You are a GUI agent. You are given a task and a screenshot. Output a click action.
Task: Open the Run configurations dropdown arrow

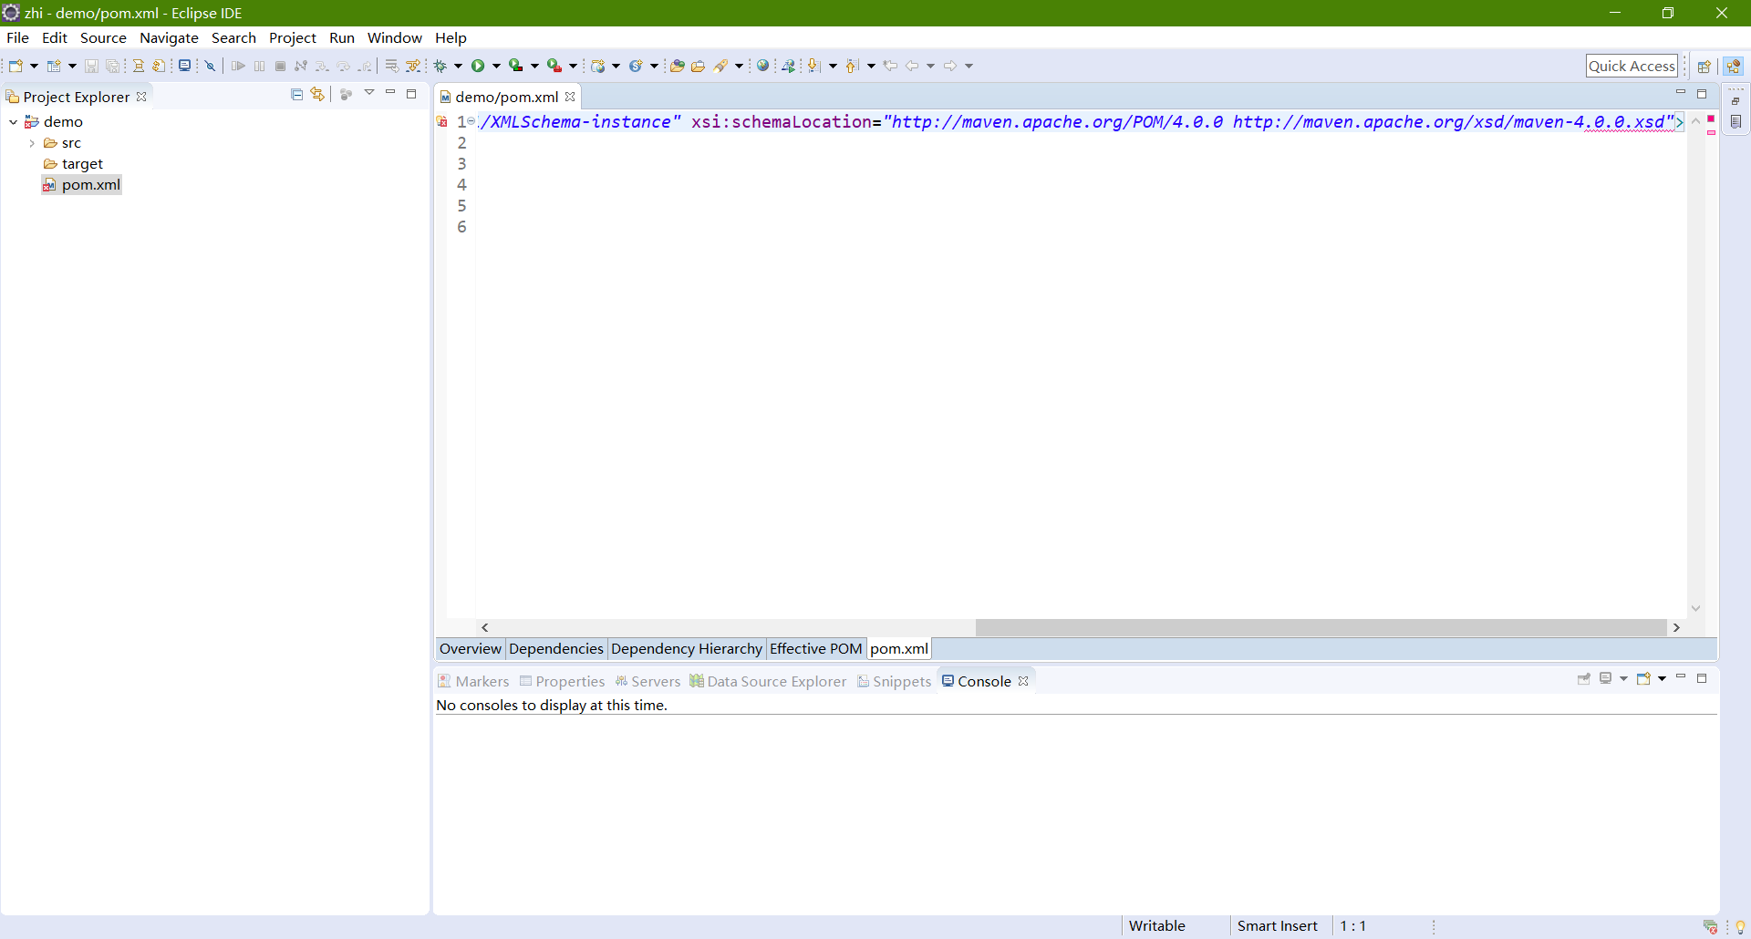(496, 66)
